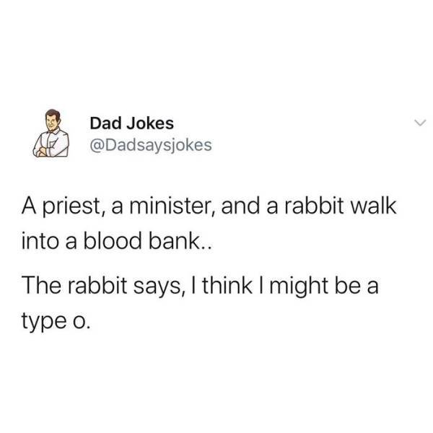Open the tweet options chevron
Screen dimensions: 433x433
(x=414, y=125)
